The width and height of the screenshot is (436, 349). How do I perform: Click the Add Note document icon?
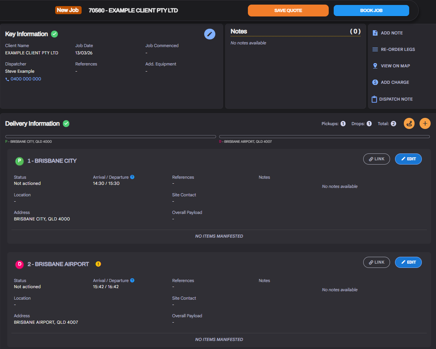pos(375,33)
